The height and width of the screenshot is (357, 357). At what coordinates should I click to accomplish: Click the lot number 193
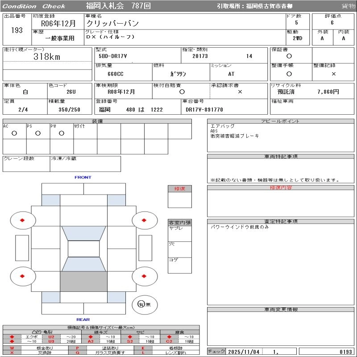pos(17,30)
